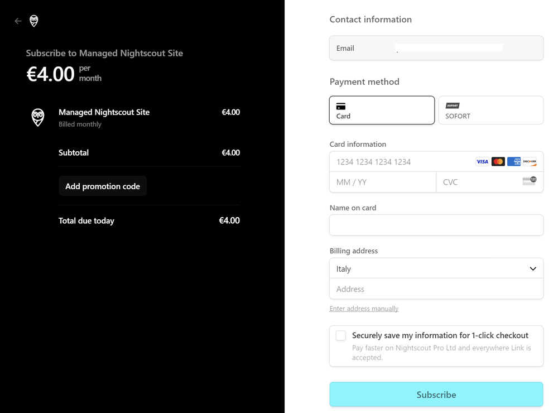Click the Billed monthly text
The image size is (558, 413).
(x=80, y=124)
